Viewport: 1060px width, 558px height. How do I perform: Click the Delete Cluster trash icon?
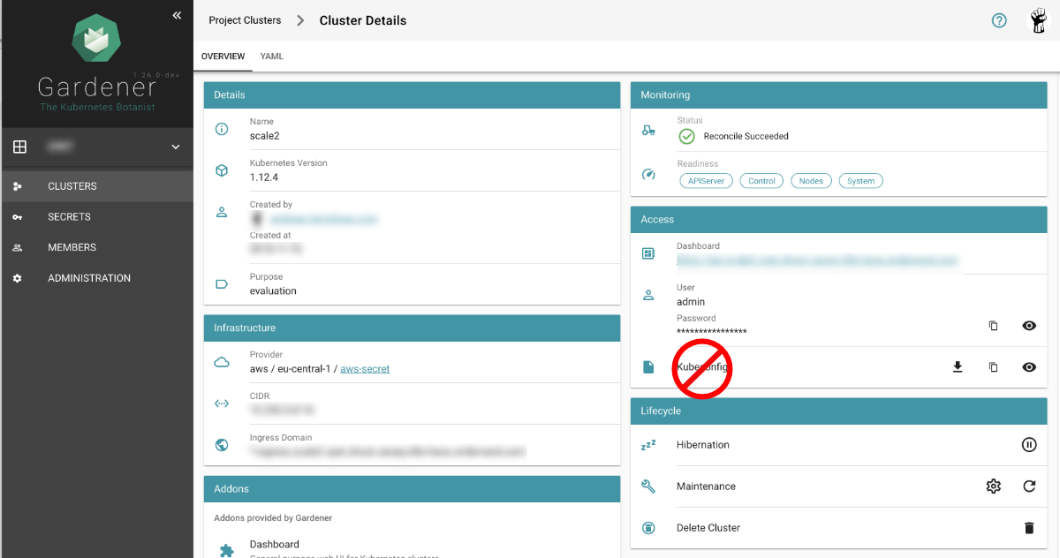1029,528
